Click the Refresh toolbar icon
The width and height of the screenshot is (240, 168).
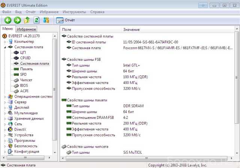coord(37,20)
